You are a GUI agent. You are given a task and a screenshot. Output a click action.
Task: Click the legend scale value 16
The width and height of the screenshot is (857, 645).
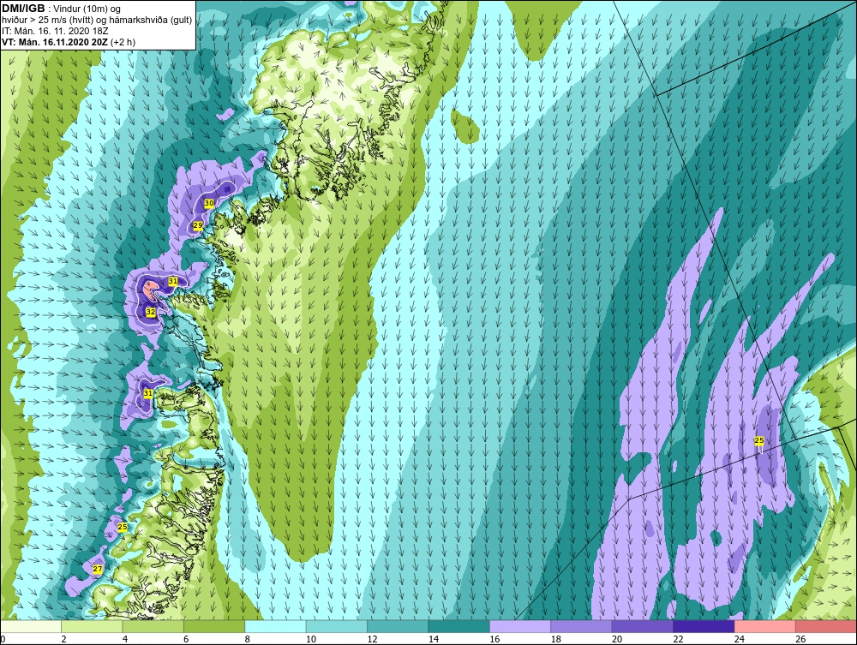[494, 639]
